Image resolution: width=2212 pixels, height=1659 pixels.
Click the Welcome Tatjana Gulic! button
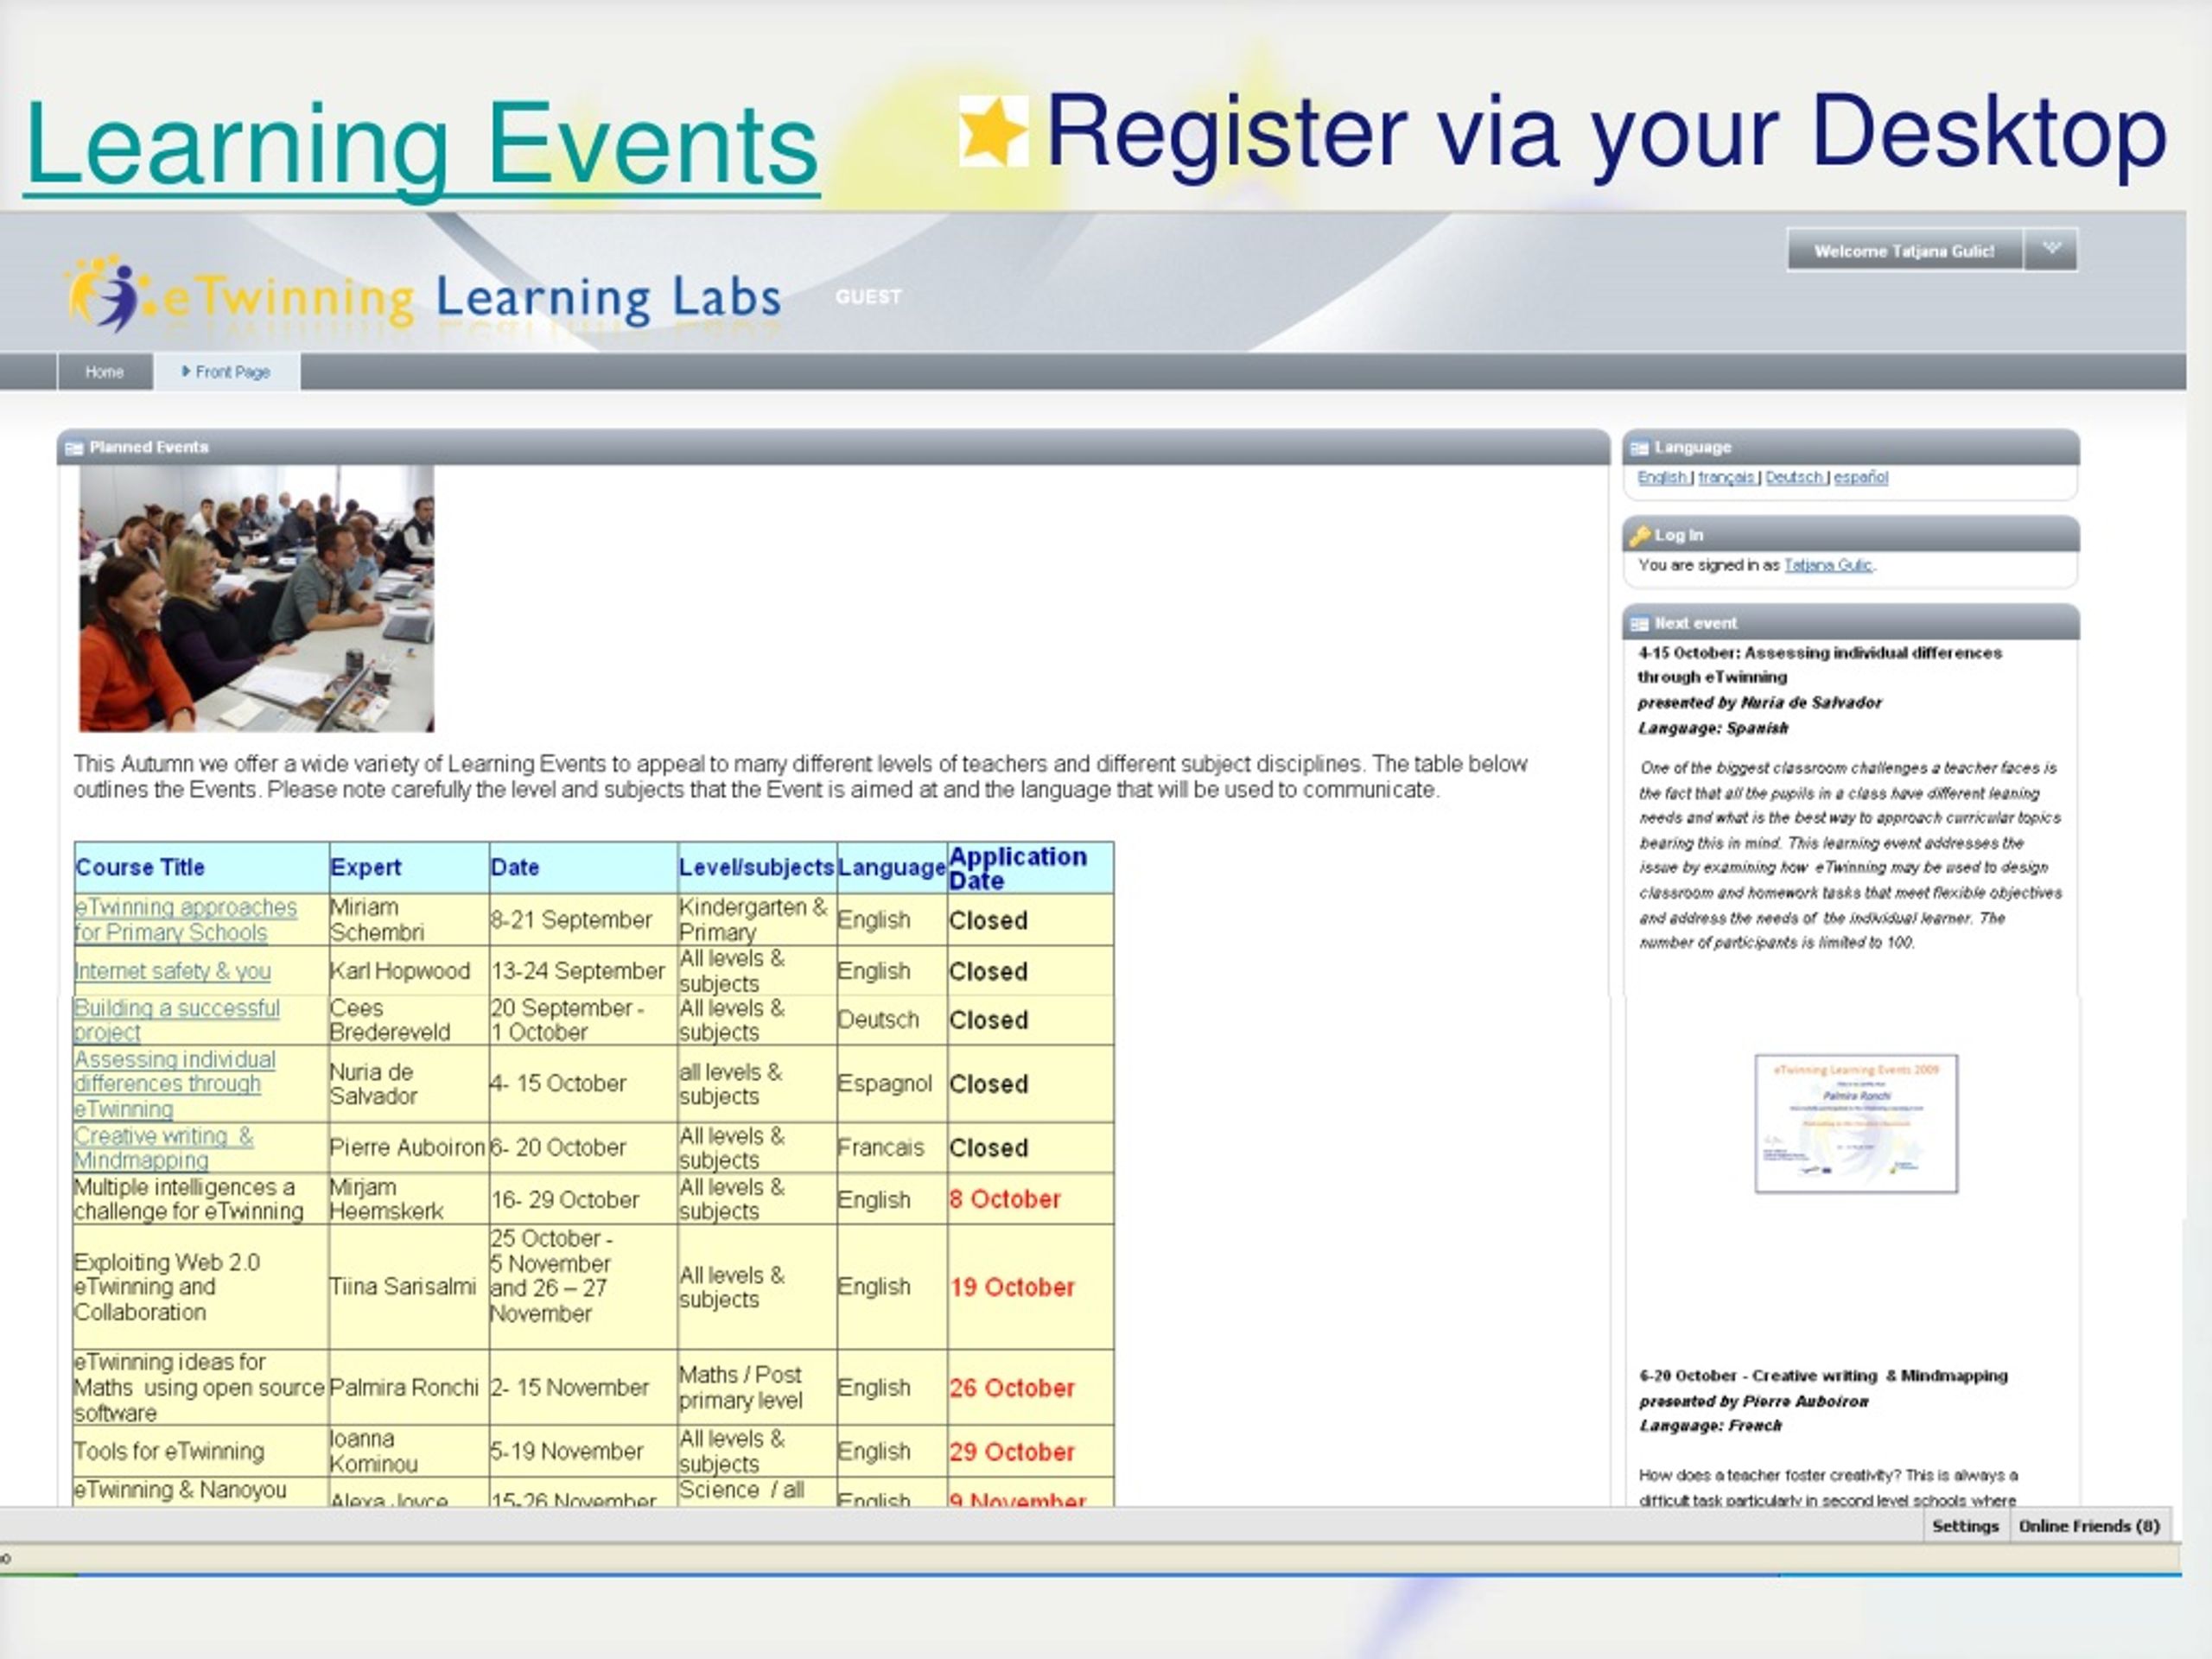1905,250
